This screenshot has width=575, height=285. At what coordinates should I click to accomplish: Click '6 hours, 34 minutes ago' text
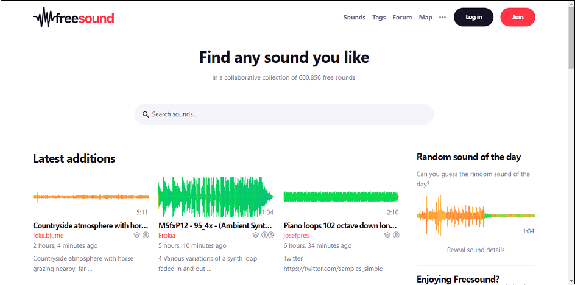(x=317, y=246)
